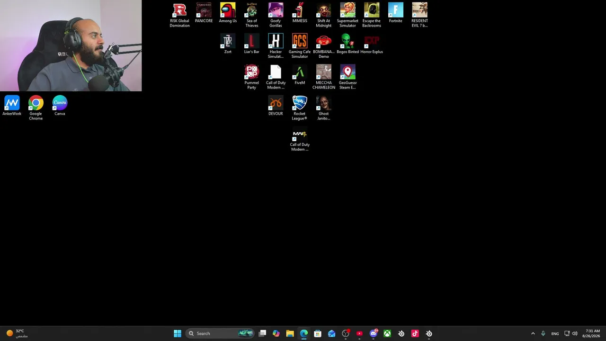Select the Hacker Simulator desktop shortcut
Screen dimensions: 606x341
pyautogui.click(x=276, y=46)
